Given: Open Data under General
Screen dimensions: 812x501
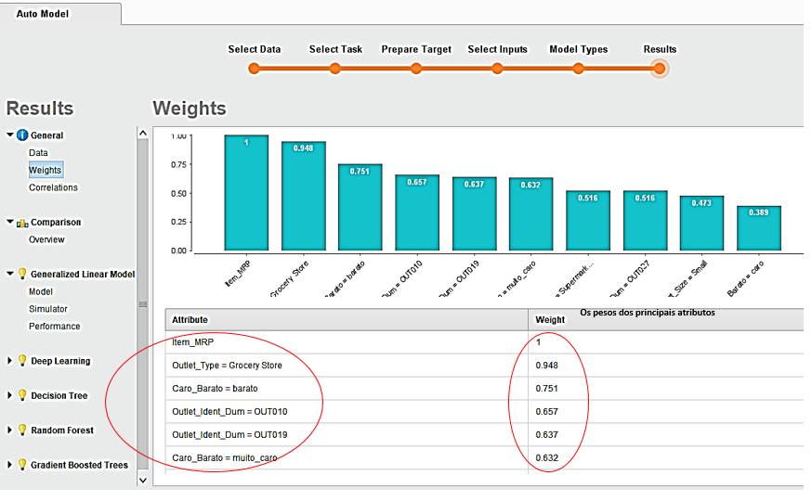Looking at the screenshot, I should (38, 152).
